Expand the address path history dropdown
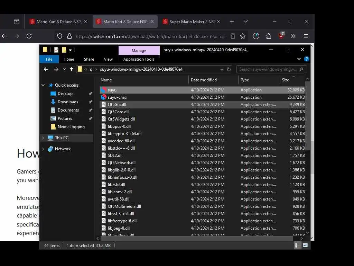The width and height of the screenshot is (354, 266). coord(222,69)
